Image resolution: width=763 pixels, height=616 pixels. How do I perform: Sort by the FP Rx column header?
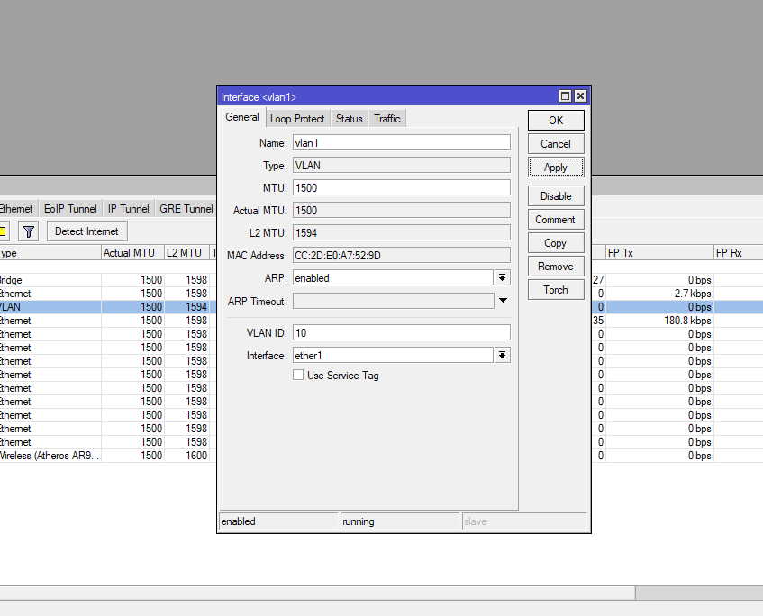pos(738,253)
